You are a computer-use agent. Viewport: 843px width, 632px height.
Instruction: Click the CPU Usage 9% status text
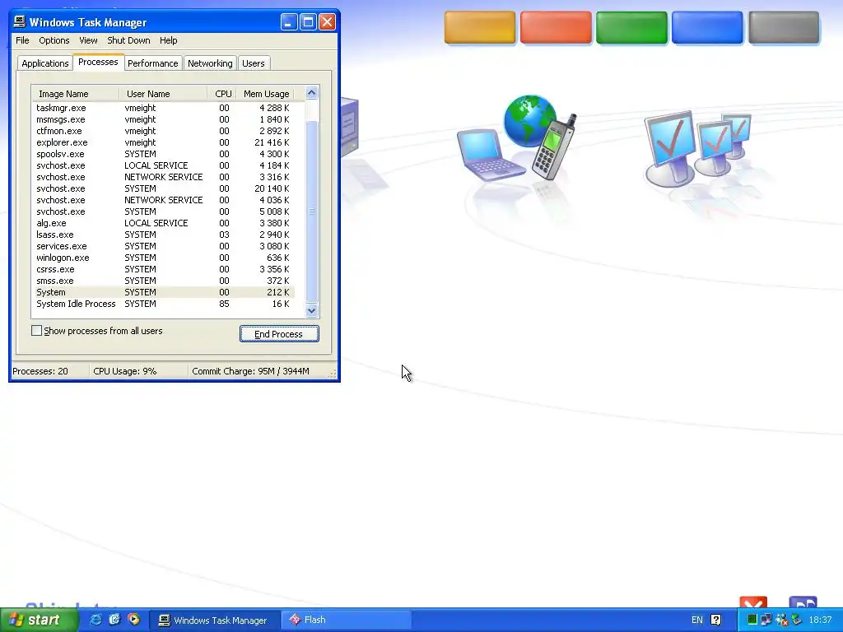point(125,371)
